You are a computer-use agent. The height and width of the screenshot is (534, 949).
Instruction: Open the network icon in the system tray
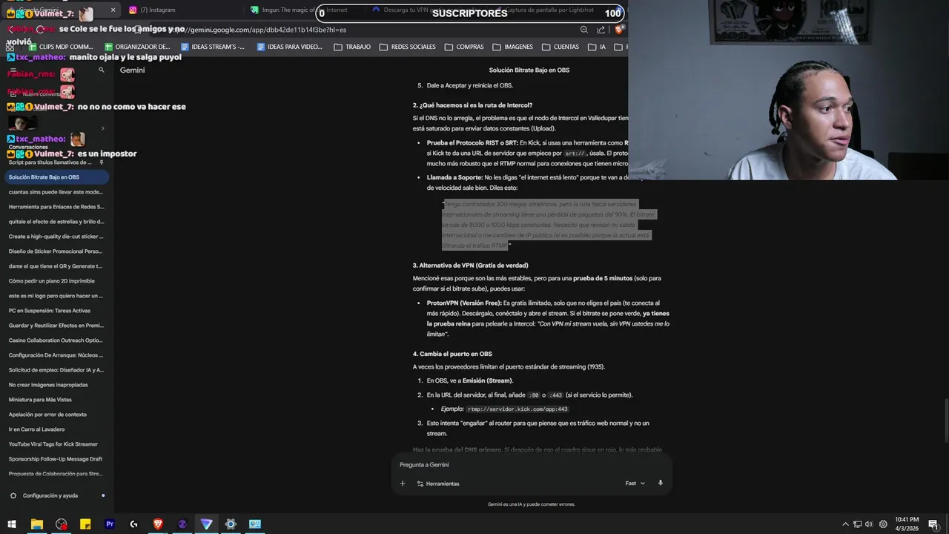(857, 524)
